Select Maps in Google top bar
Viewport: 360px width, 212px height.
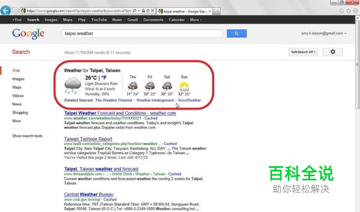pos(68,20)
